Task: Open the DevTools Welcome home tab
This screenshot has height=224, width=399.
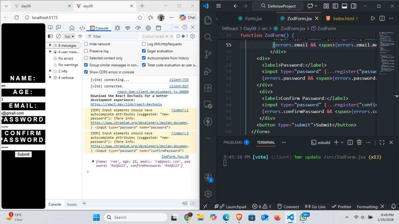Action: click(72, 28)
